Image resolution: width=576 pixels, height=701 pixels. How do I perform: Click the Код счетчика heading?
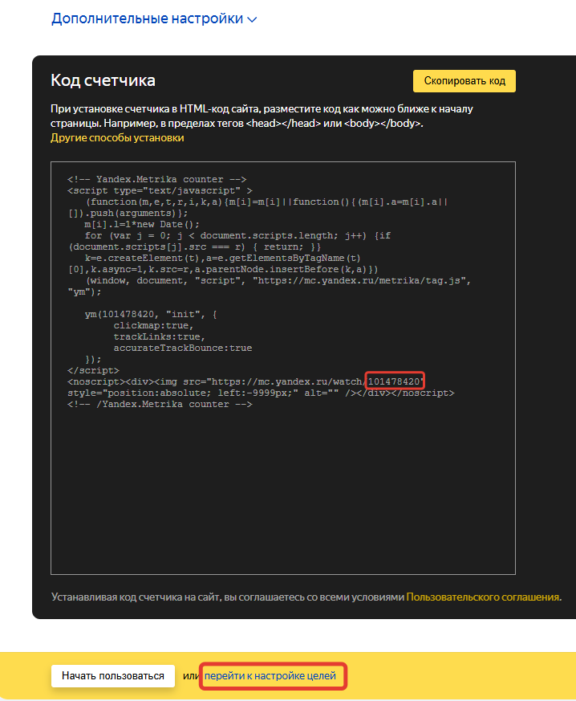(x=103, y=80)
